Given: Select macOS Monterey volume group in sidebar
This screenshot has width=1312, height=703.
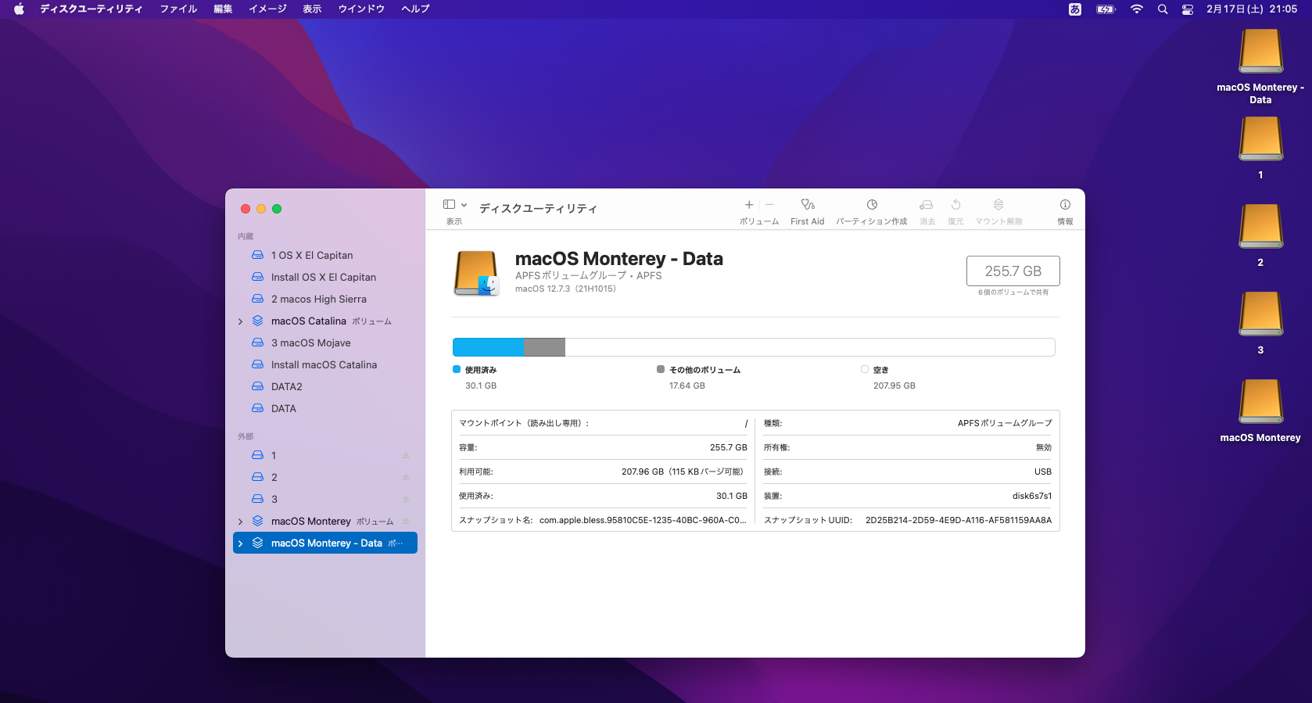Looking at the screenshot, I should click(325, 521).
